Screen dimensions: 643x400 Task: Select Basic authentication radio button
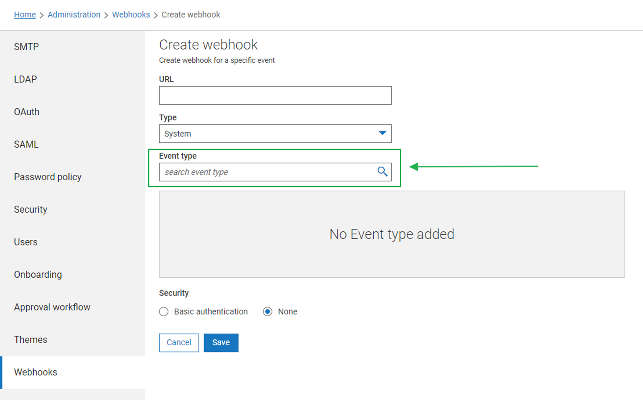[164, 312]
